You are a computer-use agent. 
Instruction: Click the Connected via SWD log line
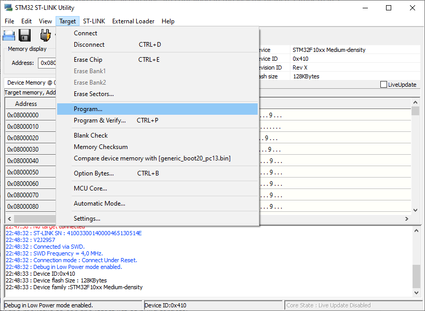point(45,247)
